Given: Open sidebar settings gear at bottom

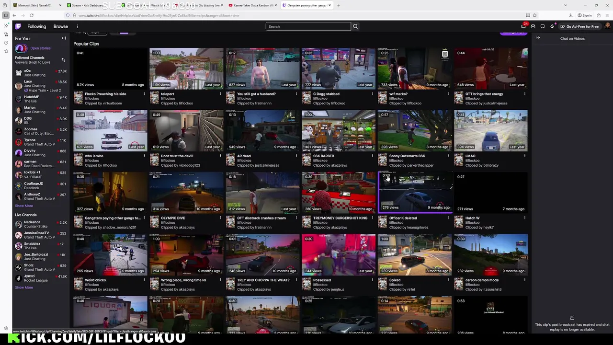Looking at the screenshot, I should tap(6, 329).
